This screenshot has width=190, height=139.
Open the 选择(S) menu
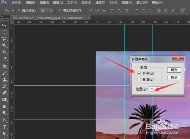click(x=86, y=3)
